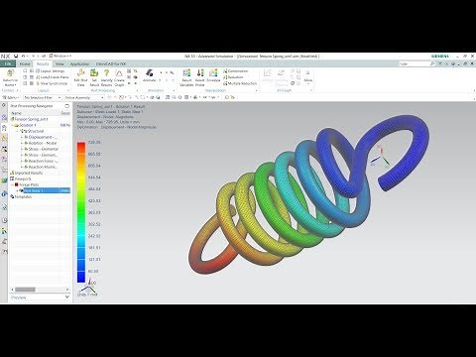Click navigator panel maximize icon

pyautogui.click(x=66, y=106)
